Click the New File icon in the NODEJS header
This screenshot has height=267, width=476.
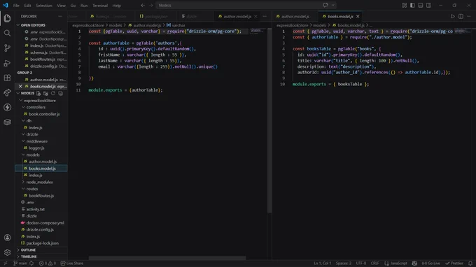38,94
